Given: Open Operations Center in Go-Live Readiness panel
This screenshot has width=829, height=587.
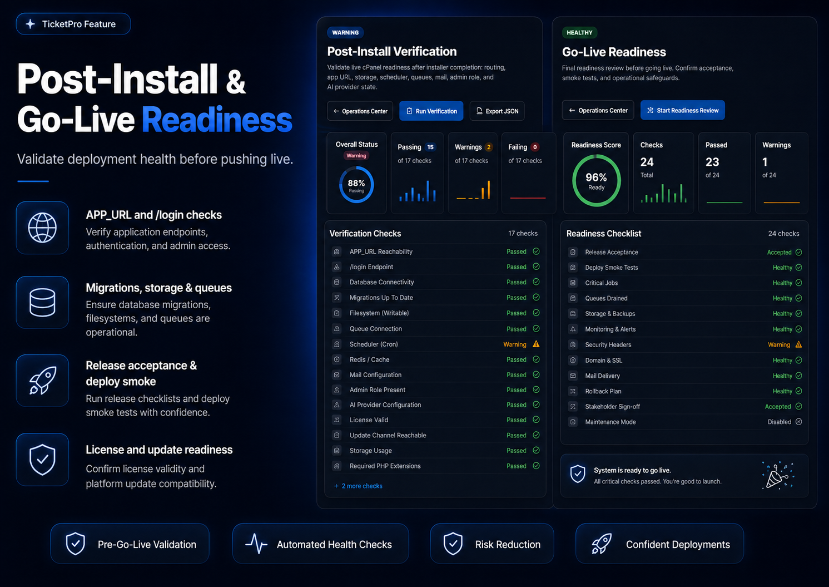Looking at the screenshot, I should click(x=598, y=110).
